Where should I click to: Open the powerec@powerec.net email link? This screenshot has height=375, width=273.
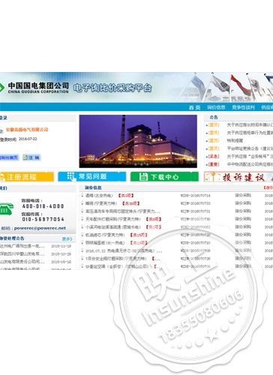(x=40, y=228)
